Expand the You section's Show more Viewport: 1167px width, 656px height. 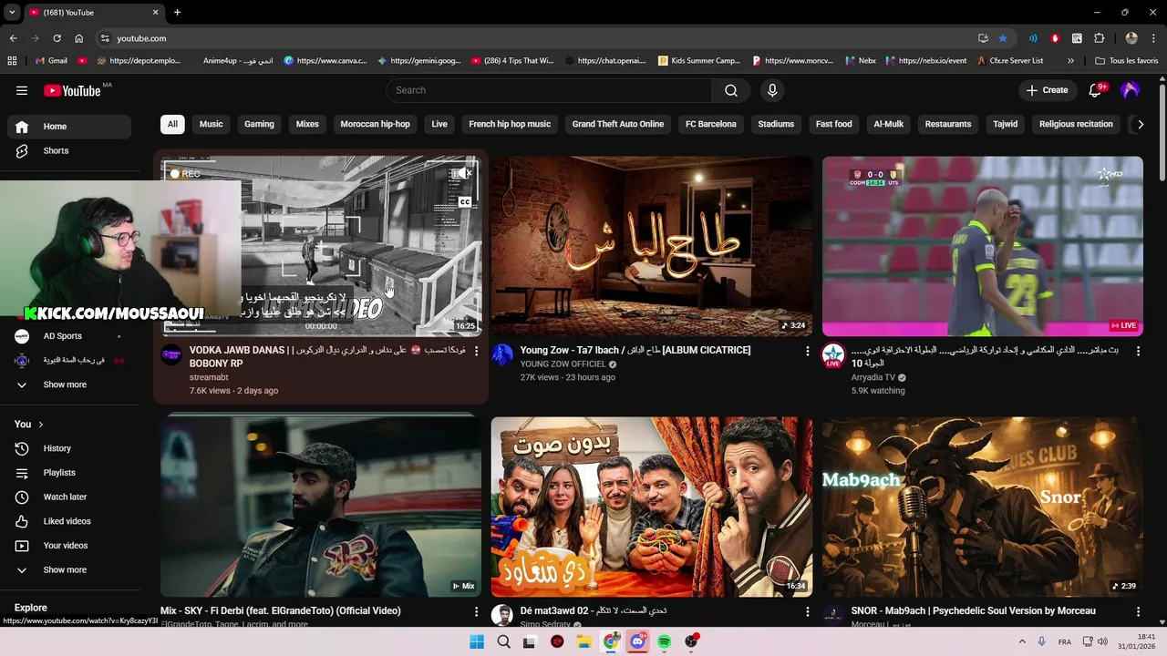point(70,570)
